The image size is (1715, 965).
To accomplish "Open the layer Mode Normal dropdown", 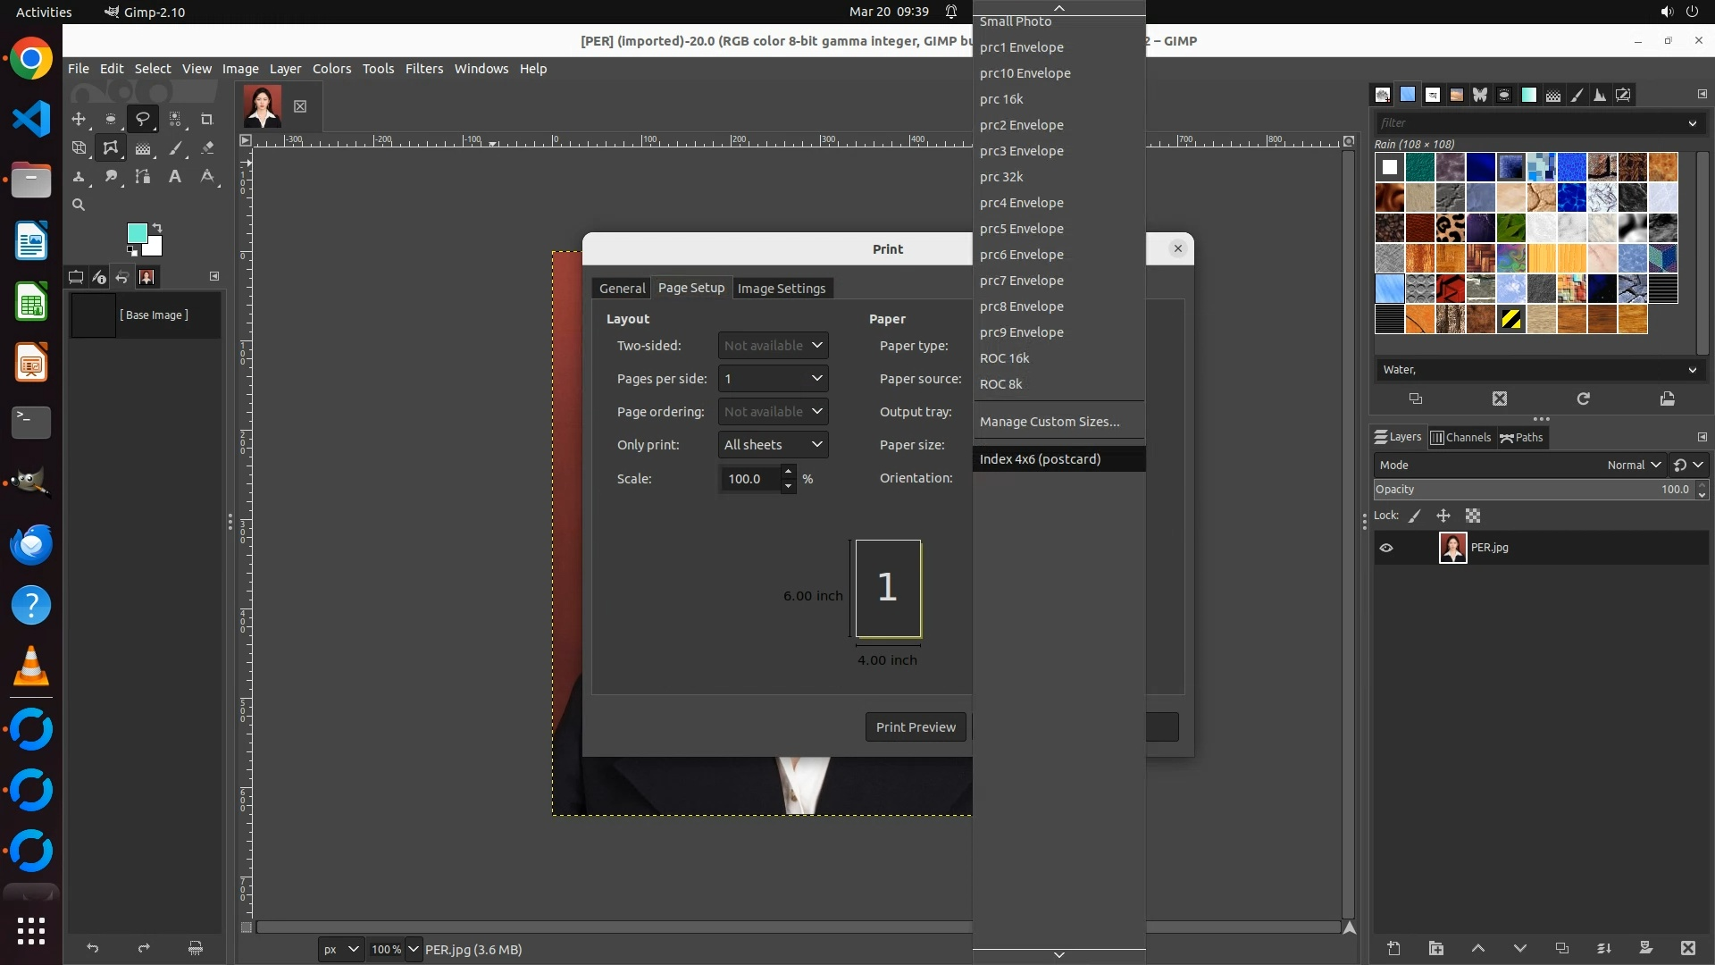I will (1633, 466).
